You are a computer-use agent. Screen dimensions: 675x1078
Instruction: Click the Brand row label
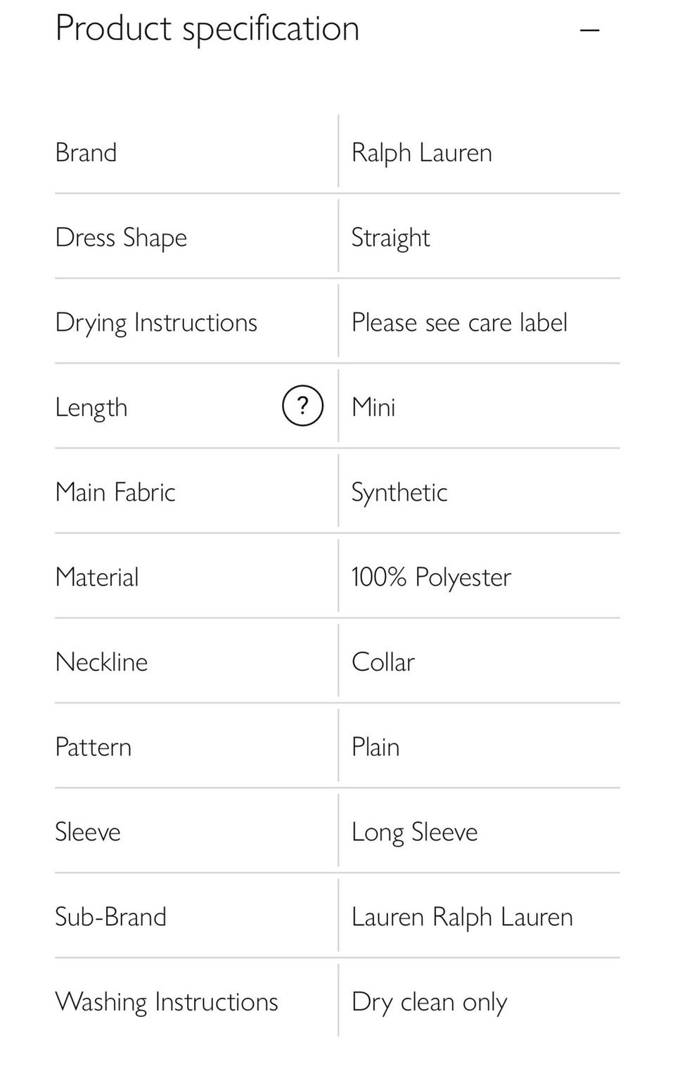(86, 153)
